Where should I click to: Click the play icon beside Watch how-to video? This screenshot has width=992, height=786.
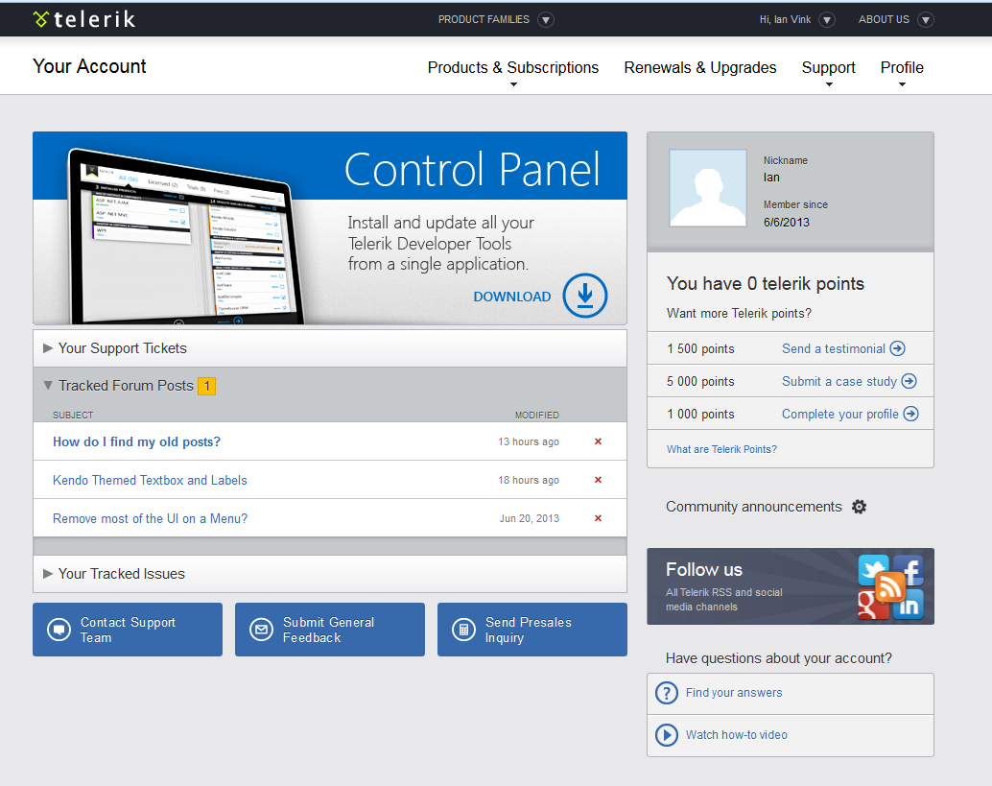tap(666, 735)
